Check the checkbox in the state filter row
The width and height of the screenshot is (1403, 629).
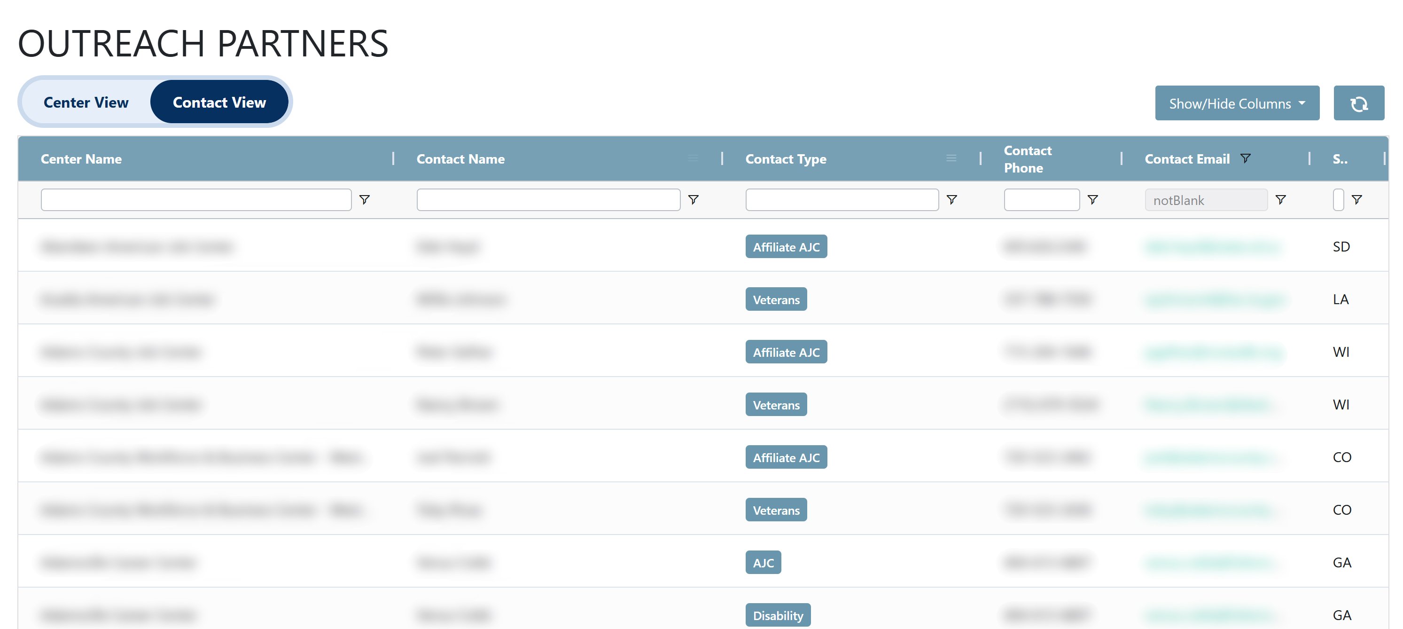[1339, 199]
